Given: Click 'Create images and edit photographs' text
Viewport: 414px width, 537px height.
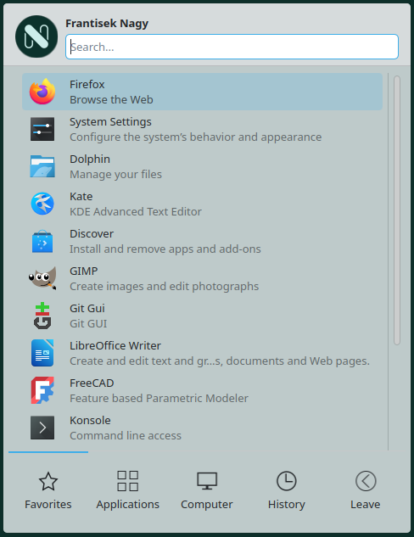Looking at the screenshot, I should (x=165, y=286).
